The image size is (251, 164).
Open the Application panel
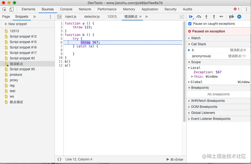[x=150, y=9]
